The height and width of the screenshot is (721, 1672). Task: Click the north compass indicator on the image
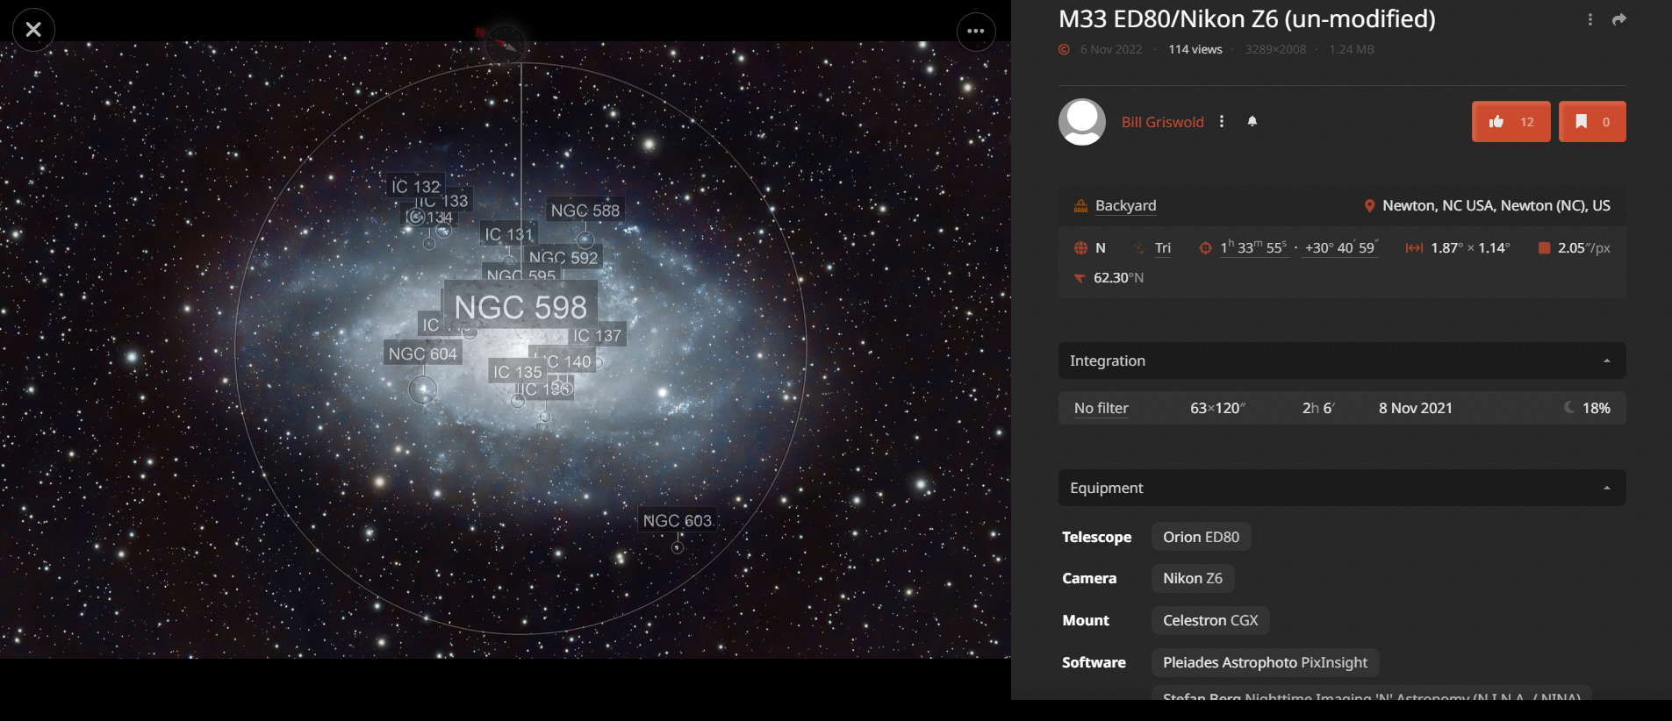coord(505,43)
